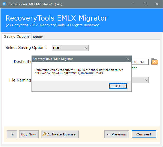Image resolution: width=163 pixels, height=147 pixels.
Task: Click the 'RecoveryTools EMLX Migrator' banner heading
Action: pyautogui.click(x=57, y=18)
